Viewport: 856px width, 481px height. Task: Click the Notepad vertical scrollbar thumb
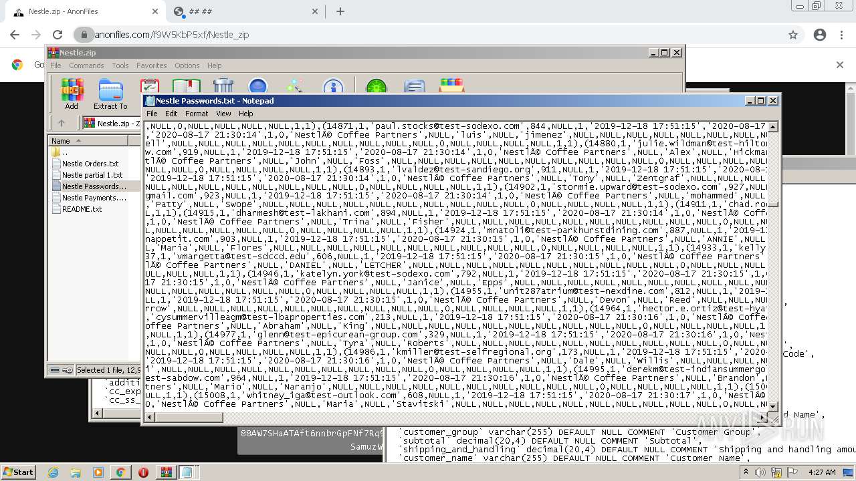[773, 204]
